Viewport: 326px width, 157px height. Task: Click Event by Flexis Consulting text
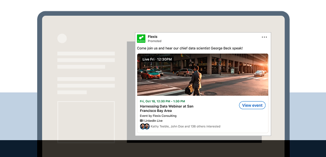tap(158, 116)
